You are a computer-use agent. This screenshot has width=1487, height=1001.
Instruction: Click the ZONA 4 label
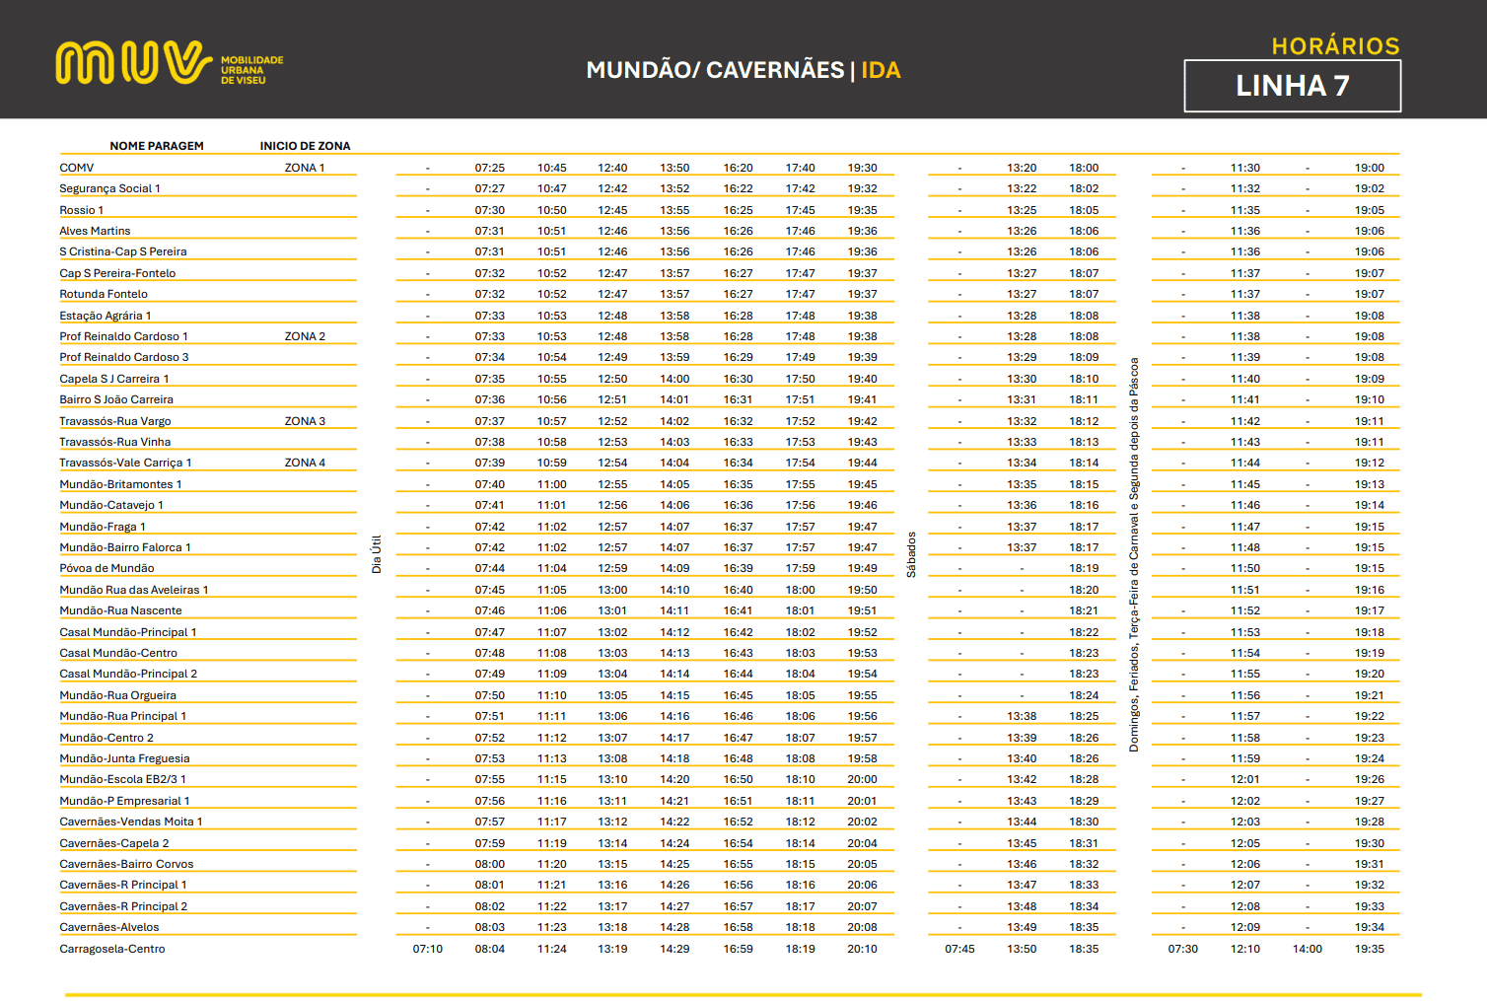[305, 463]
